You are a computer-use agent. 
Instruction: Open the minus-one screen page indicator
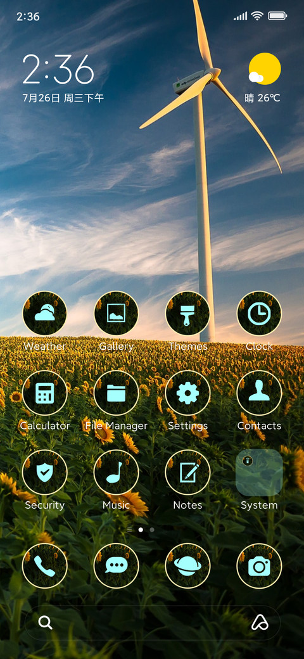(130, 530)
